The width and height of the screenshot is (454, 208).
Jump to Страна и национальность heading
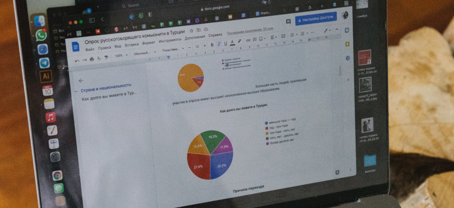(x=106, y=87)
